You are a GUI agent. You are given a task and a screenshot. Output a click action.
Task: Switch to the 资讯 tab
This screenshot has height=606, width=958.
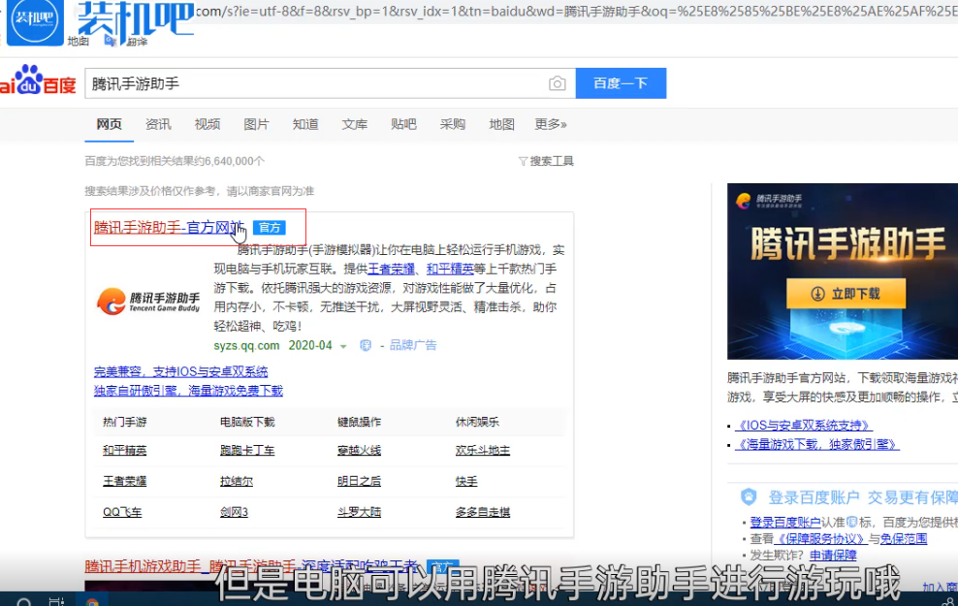pyautogui.click(x=158, y=124)
